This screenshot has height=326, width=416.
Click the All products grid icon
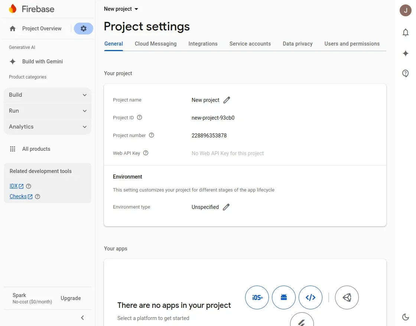click(13, 149)
